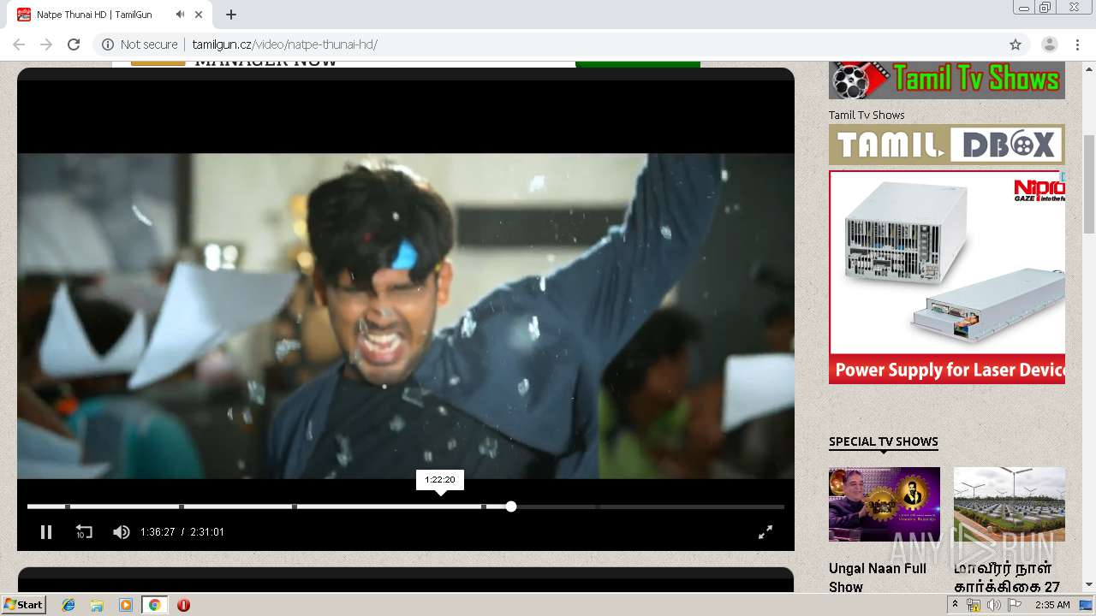1096x616 pixels.
Task: Open Ungal Naan Full Show thumbnail
Action: 885,504
